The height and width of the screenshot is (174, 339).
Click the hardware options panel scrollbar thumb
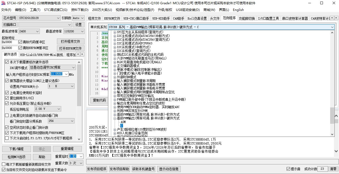pyautogui.click(x=79, y=85)
